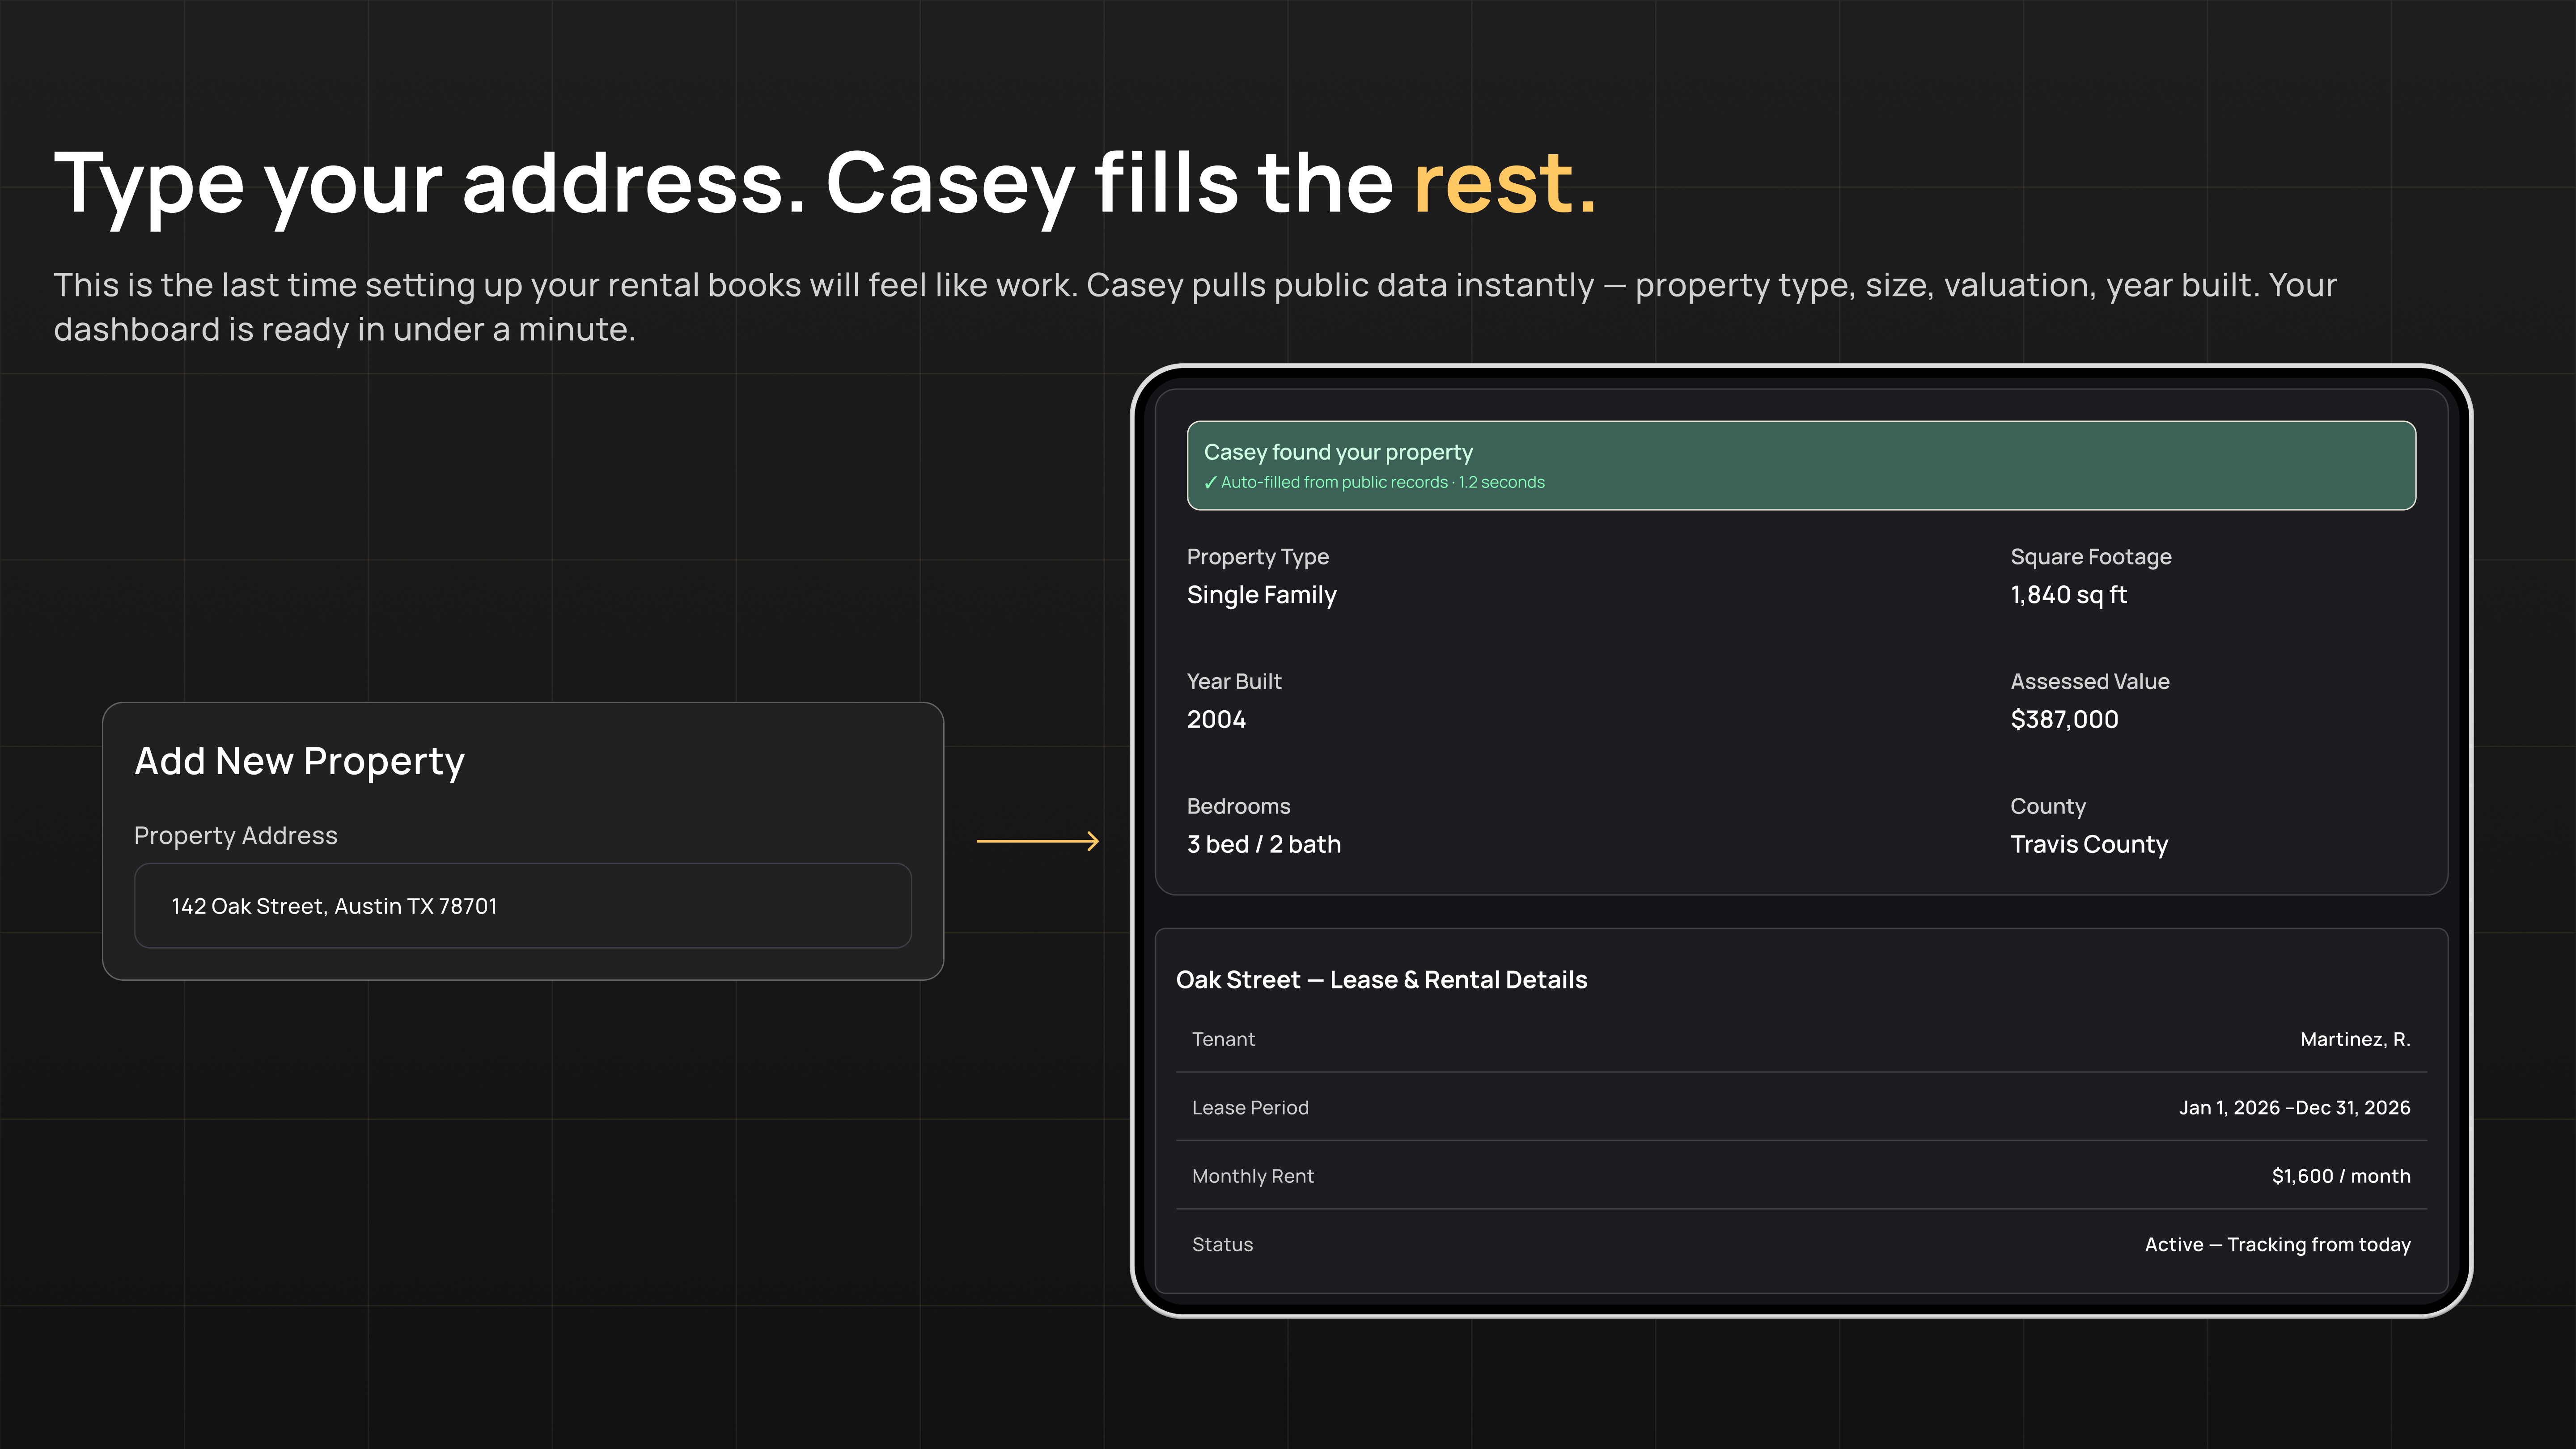2576x1449 pixels.
Task: Click the checkmark in auto-filled banner
Action: click(1210, 482)
